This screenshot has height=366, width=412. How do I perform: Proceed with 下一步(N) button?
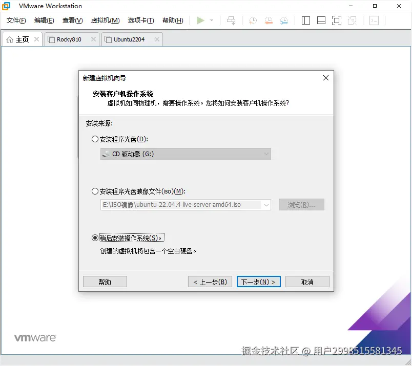pos(259,282)
